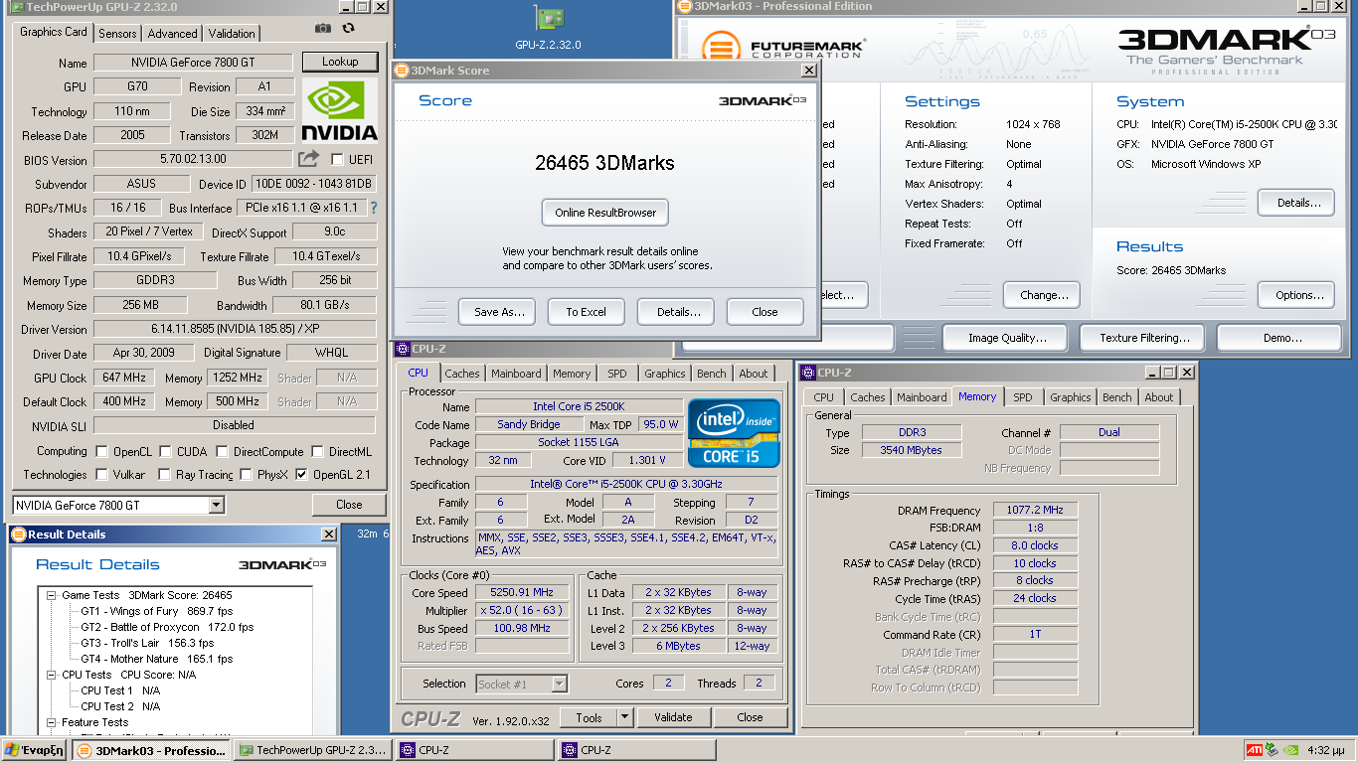This screenshot has width=1358, height=763.
Task: Click the DRAM Frequency 1077.2 MHz field
Action: [x=1035, y=511]
